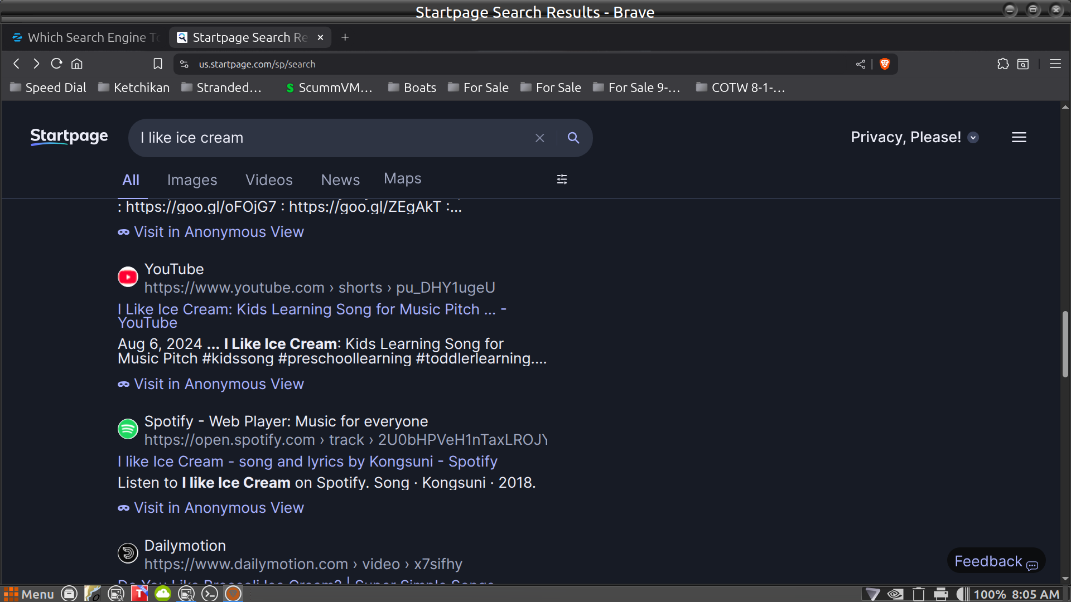
Task: Click the Feedback button
Action: [996, 561]
